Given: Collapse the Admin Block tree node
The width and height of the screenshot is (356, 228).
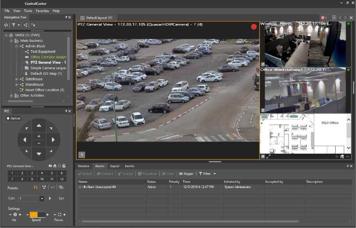Looking at the screenshot, I should 17,46.
